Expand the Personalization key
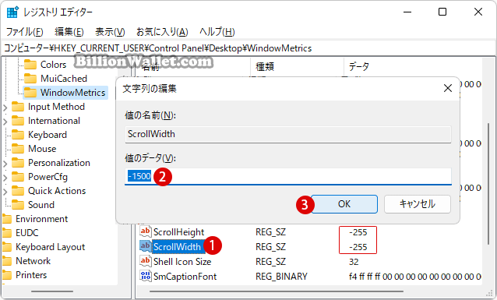The image size is (497, 300). [x=5, y=164]
